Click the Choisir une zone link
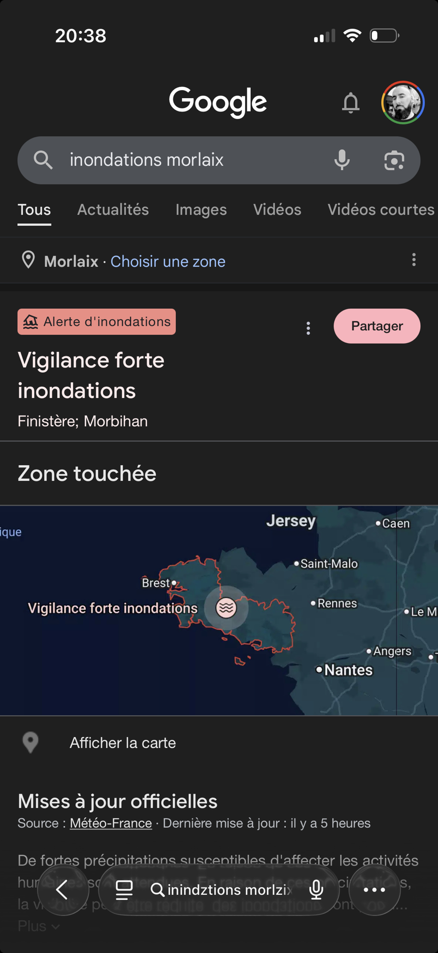438x953 pixels. [x=168, y=261]
